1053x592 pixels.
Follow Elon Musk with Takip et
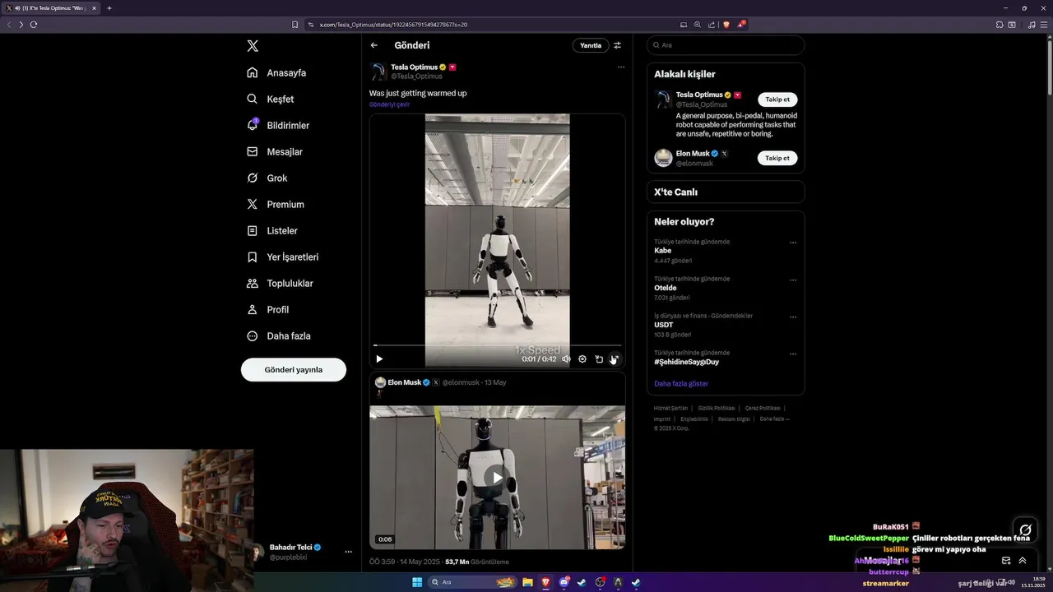(x=777, y=158)
